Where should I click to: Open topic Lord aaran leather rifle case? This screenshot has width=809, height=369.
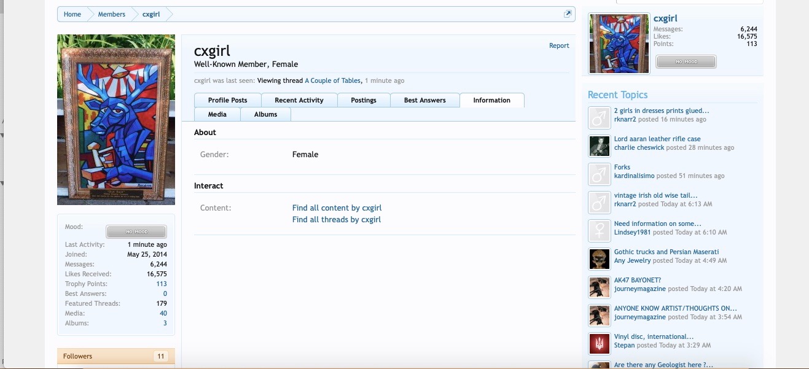pyautogui.click(x=657, y=139)
